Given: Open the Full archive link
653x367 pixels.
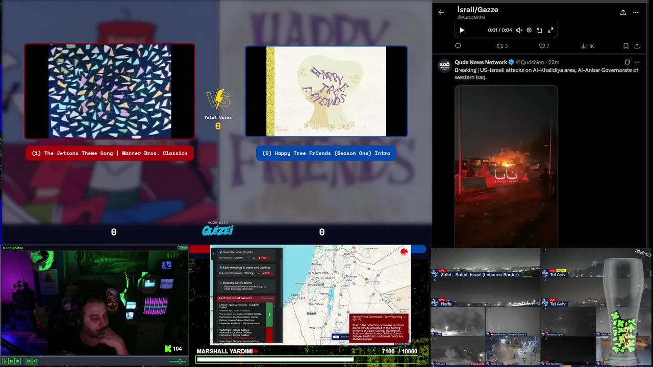Looking at the screenshot, I should 267,298.
